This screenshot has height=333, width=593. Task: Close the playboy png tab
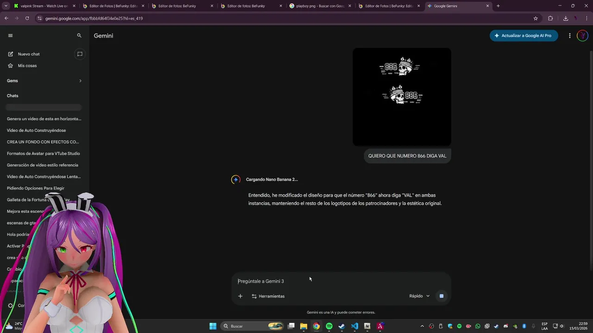(350, 6)
